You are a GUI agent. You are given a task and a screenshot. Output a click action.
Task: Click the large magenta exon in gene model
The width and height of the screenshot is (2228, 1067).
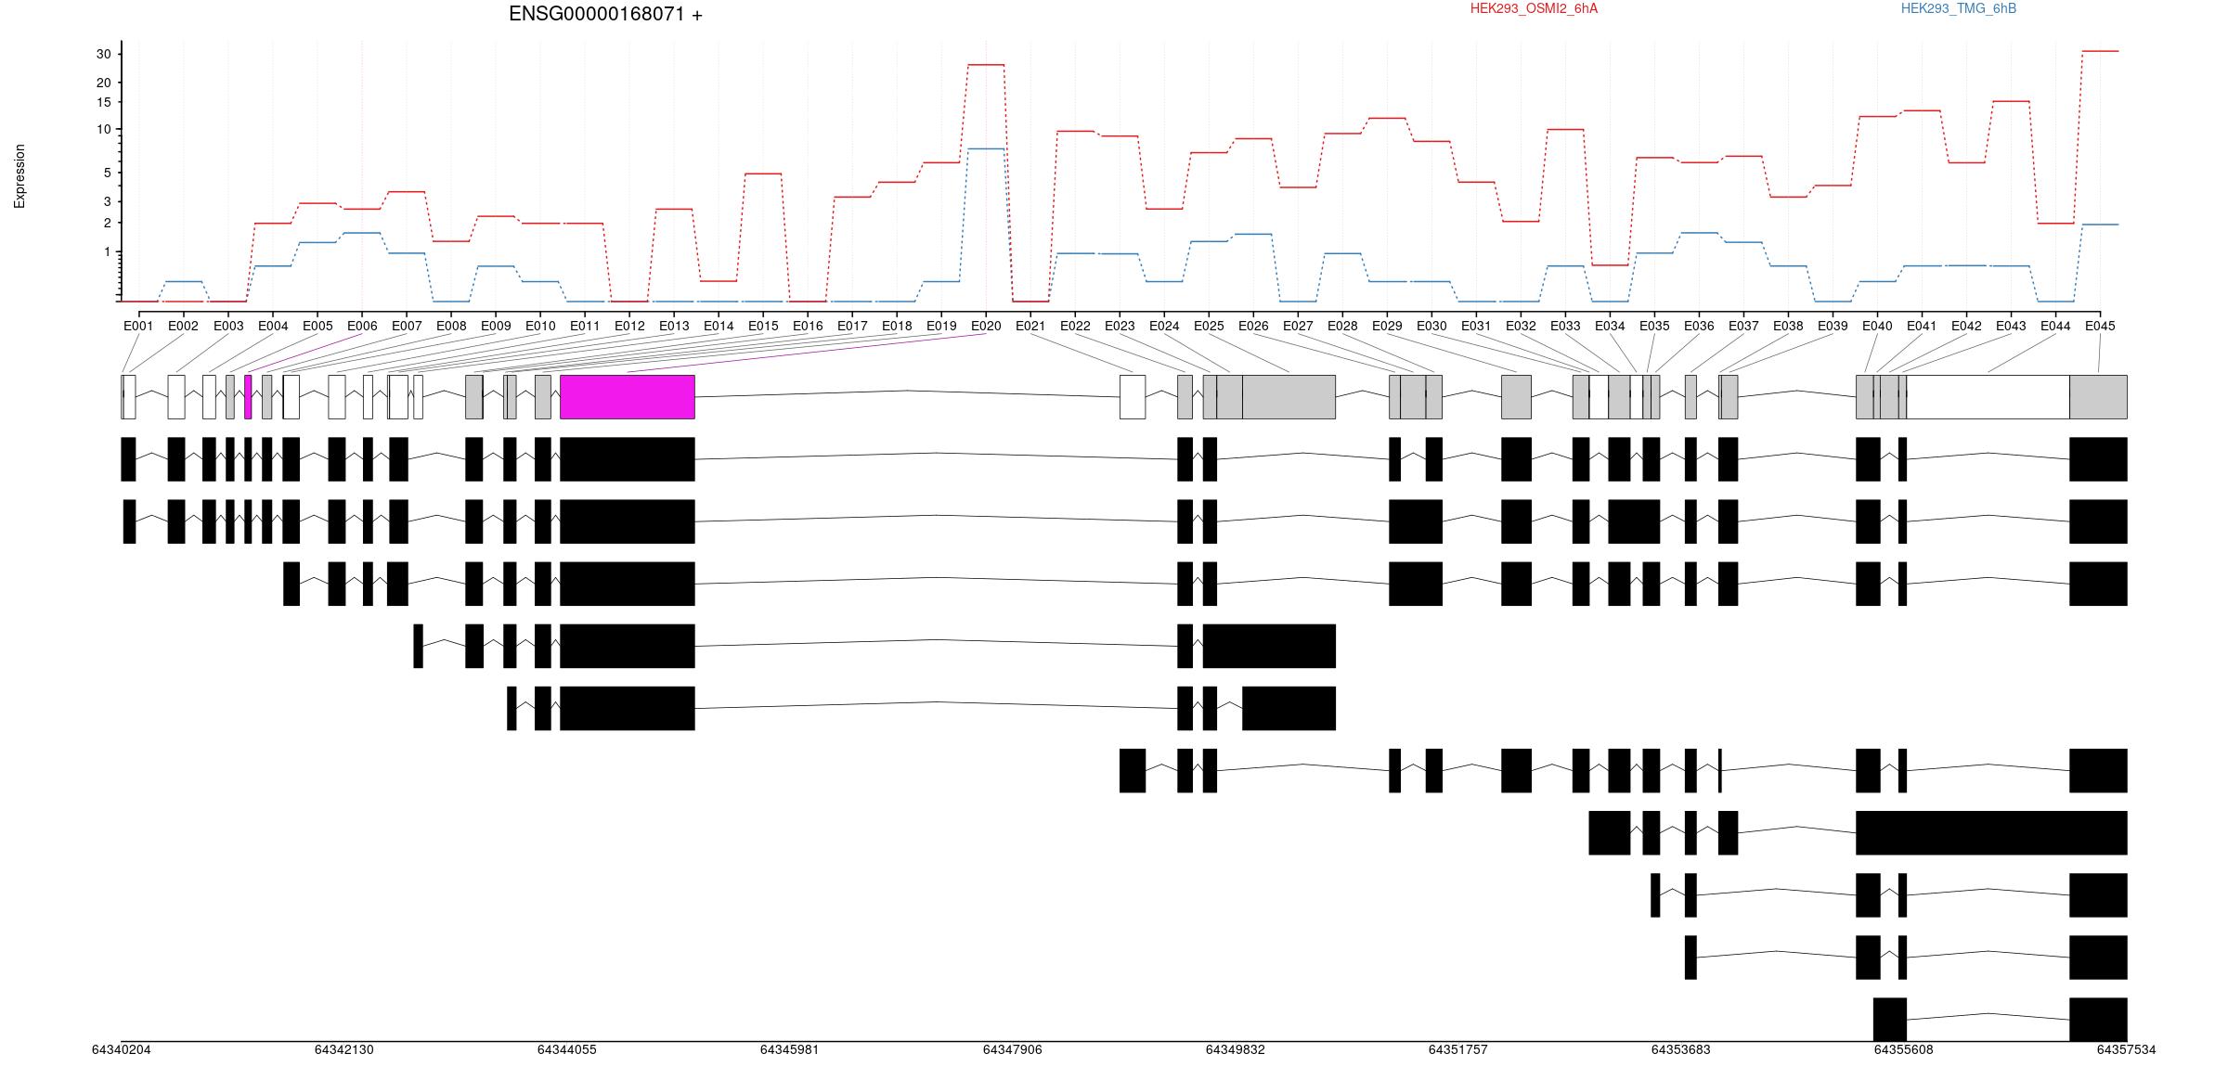(628, 397)
